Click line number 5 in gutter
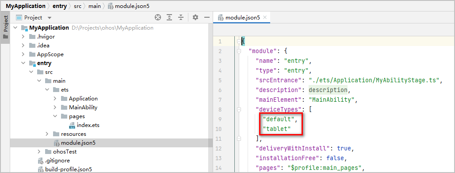The height and width of the screenshot is (173, 455). point(220,81)
